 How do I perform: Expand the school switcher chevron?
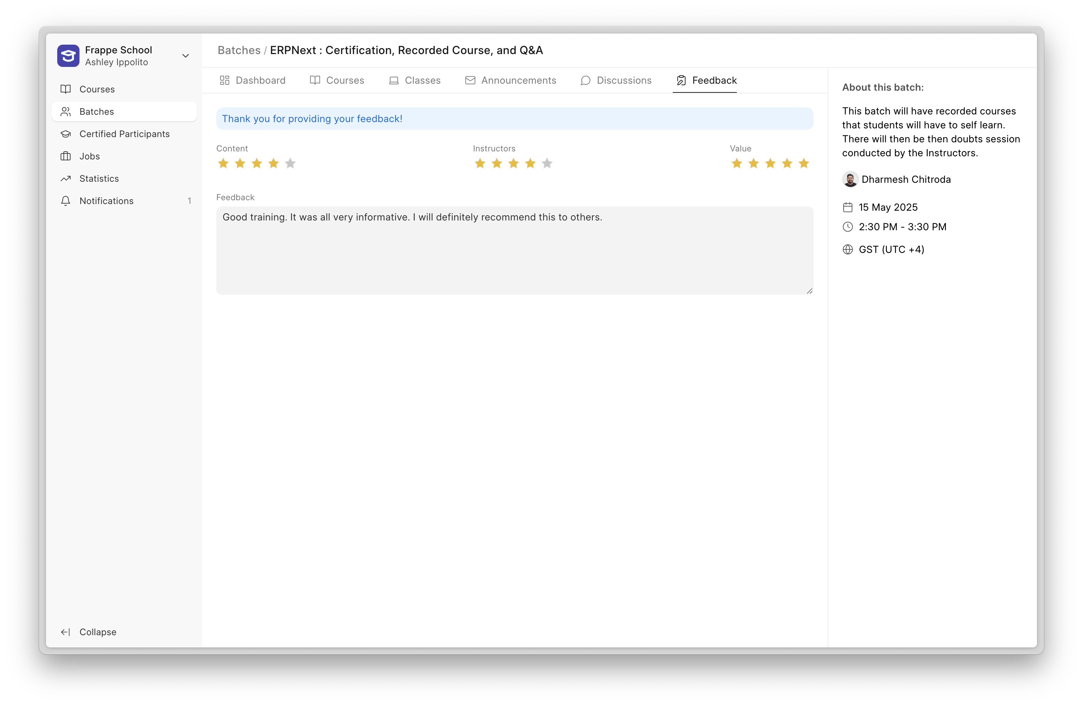pos(185,55)
